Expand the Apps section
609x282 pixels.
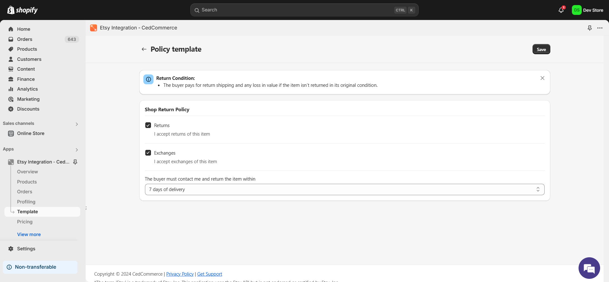(x=77, y=150)
